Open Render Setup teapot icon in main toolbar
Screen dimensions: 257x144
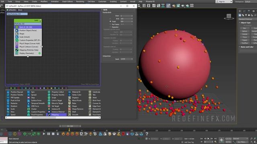click(173, 6)
